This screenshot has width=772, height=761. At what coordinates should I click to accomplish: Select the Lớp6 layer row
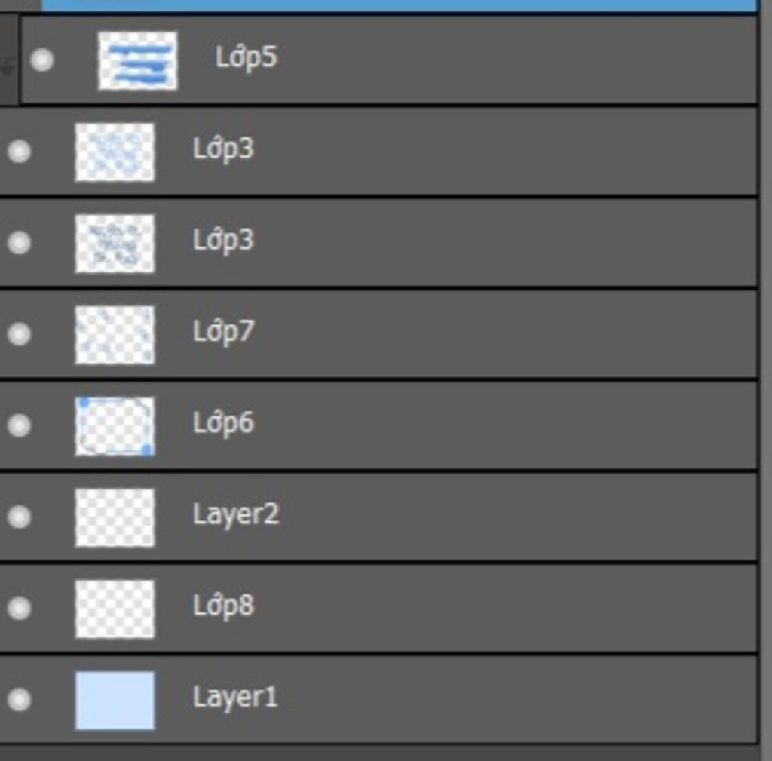(x=378, y=425)
